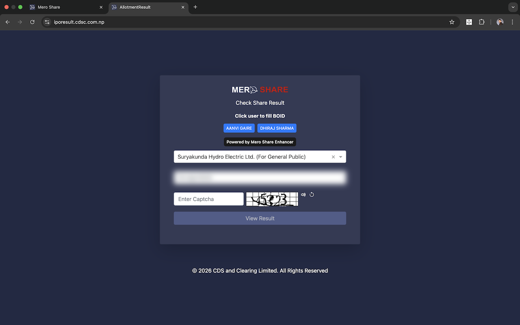Reload the current page
The height and width of the screenshot is (325, 520).
(x=32, y=22)
